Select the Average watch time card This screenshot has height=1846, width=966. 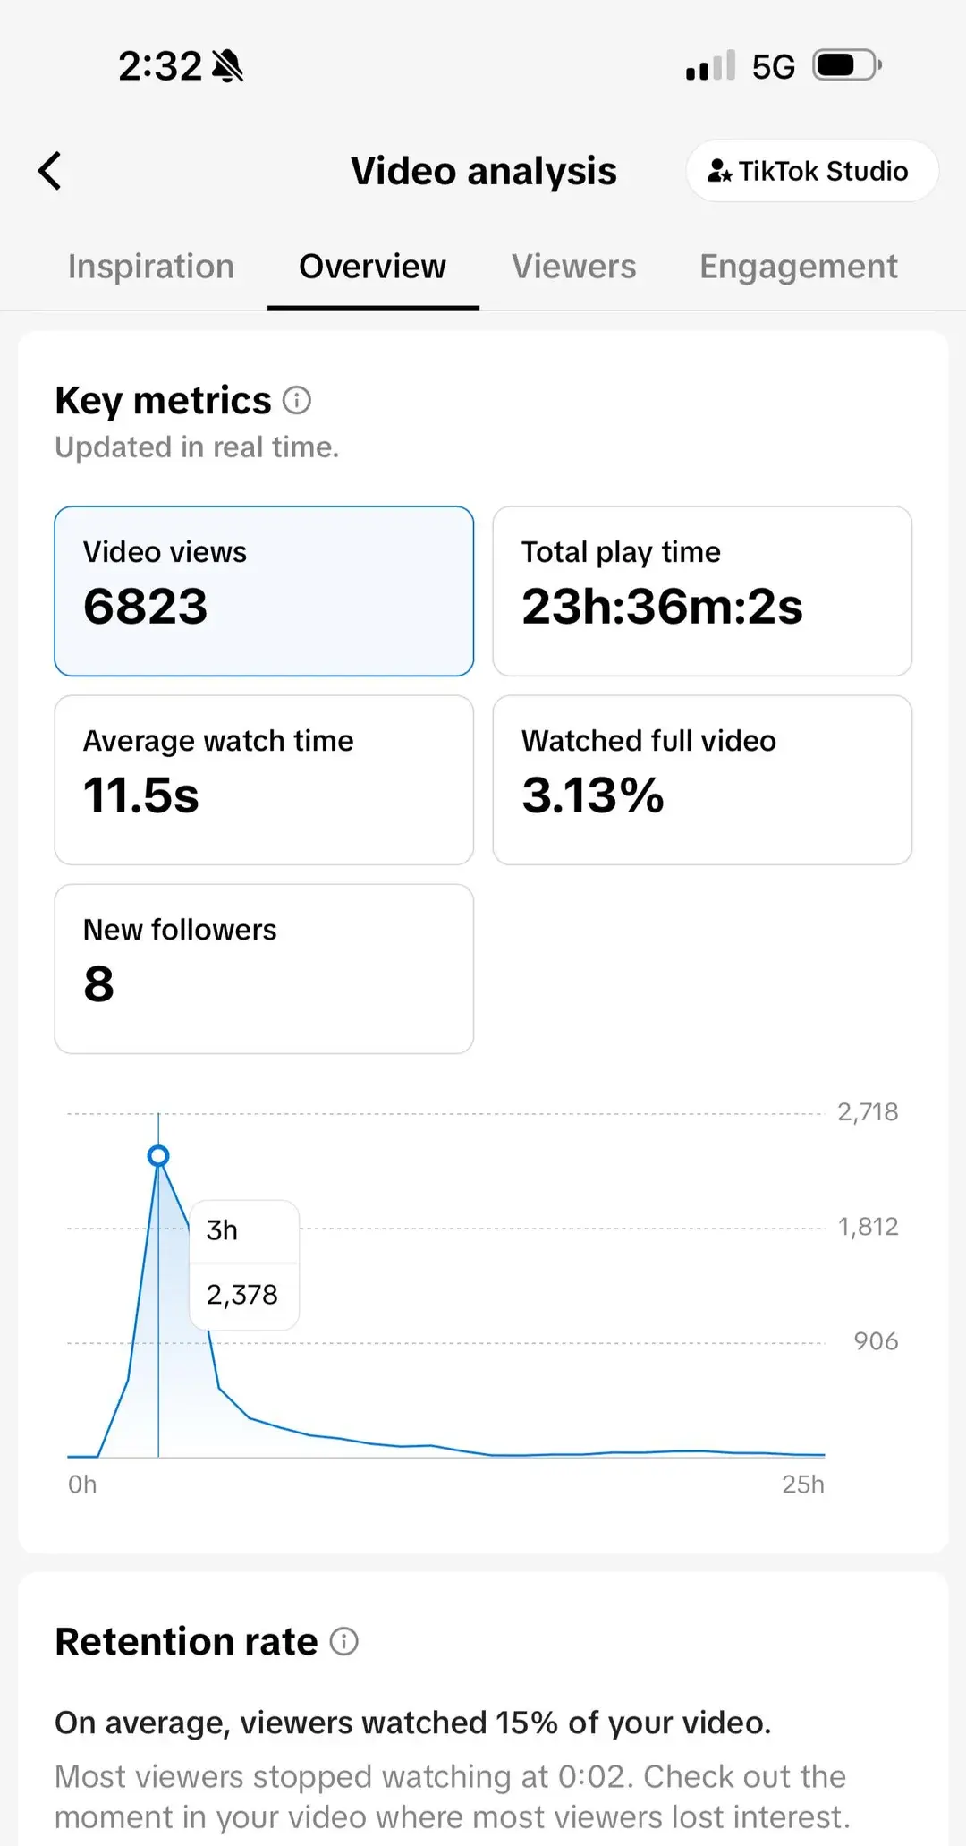tap(264, 779)
